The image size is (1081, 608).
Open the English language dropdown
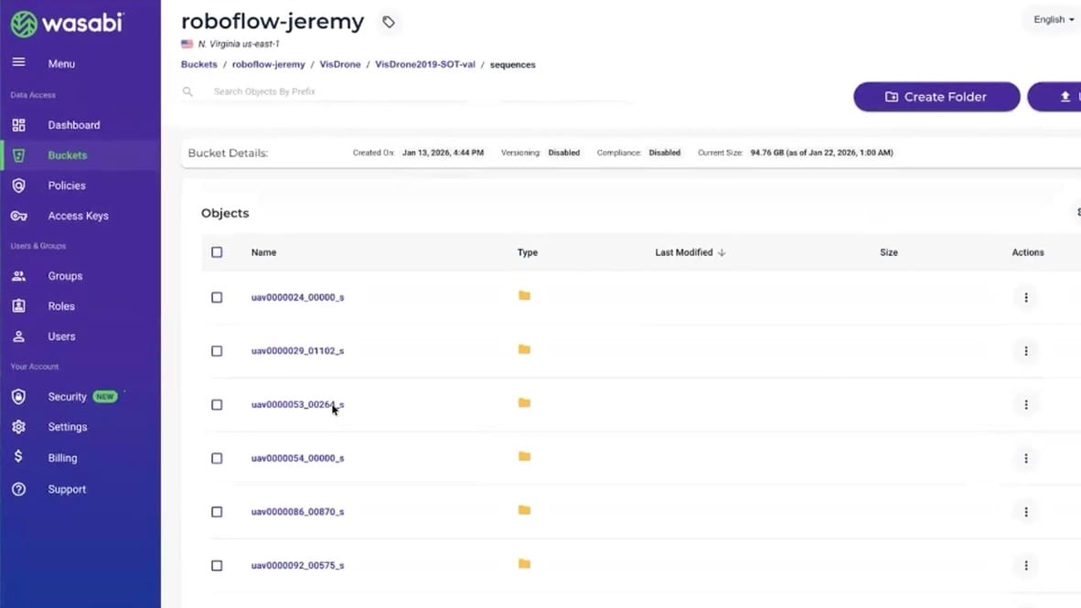1054,19
